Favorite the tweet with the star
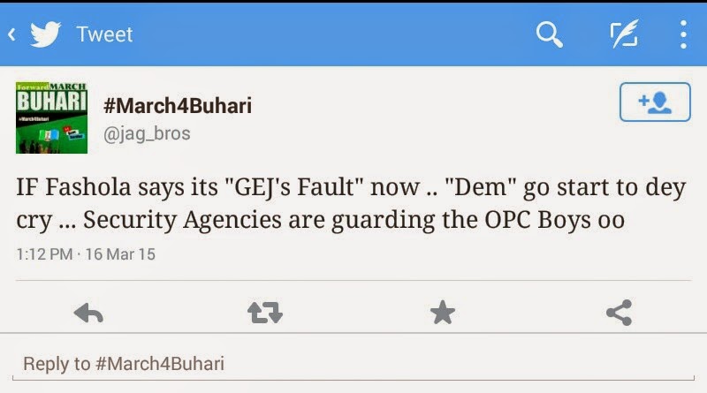The image size is (707, 393). pyautogui.click(x=442, y=312)
